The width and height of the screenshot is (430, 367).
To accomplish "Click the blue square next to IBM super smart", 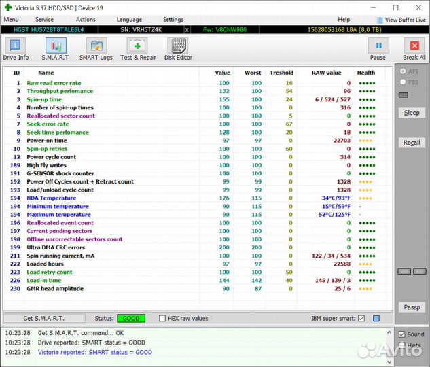I will coord(376,318).
